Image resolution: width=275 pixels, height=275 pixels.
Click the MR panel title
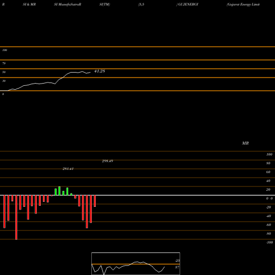(x=245, y=143)
